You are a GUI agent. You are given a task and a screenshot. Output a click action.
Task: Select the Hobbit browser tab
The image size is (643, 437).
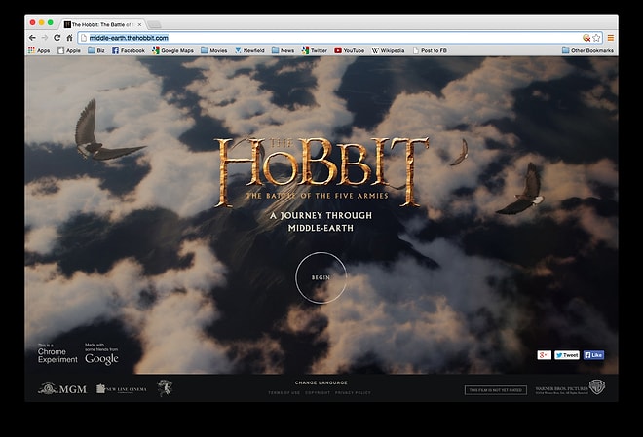[102, 24]
